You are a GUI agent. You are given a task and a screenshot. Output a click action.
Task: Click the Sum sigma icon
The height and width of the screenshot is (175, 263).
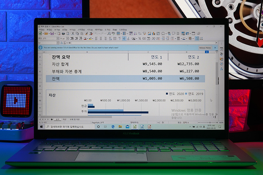(x=65, y=43)
